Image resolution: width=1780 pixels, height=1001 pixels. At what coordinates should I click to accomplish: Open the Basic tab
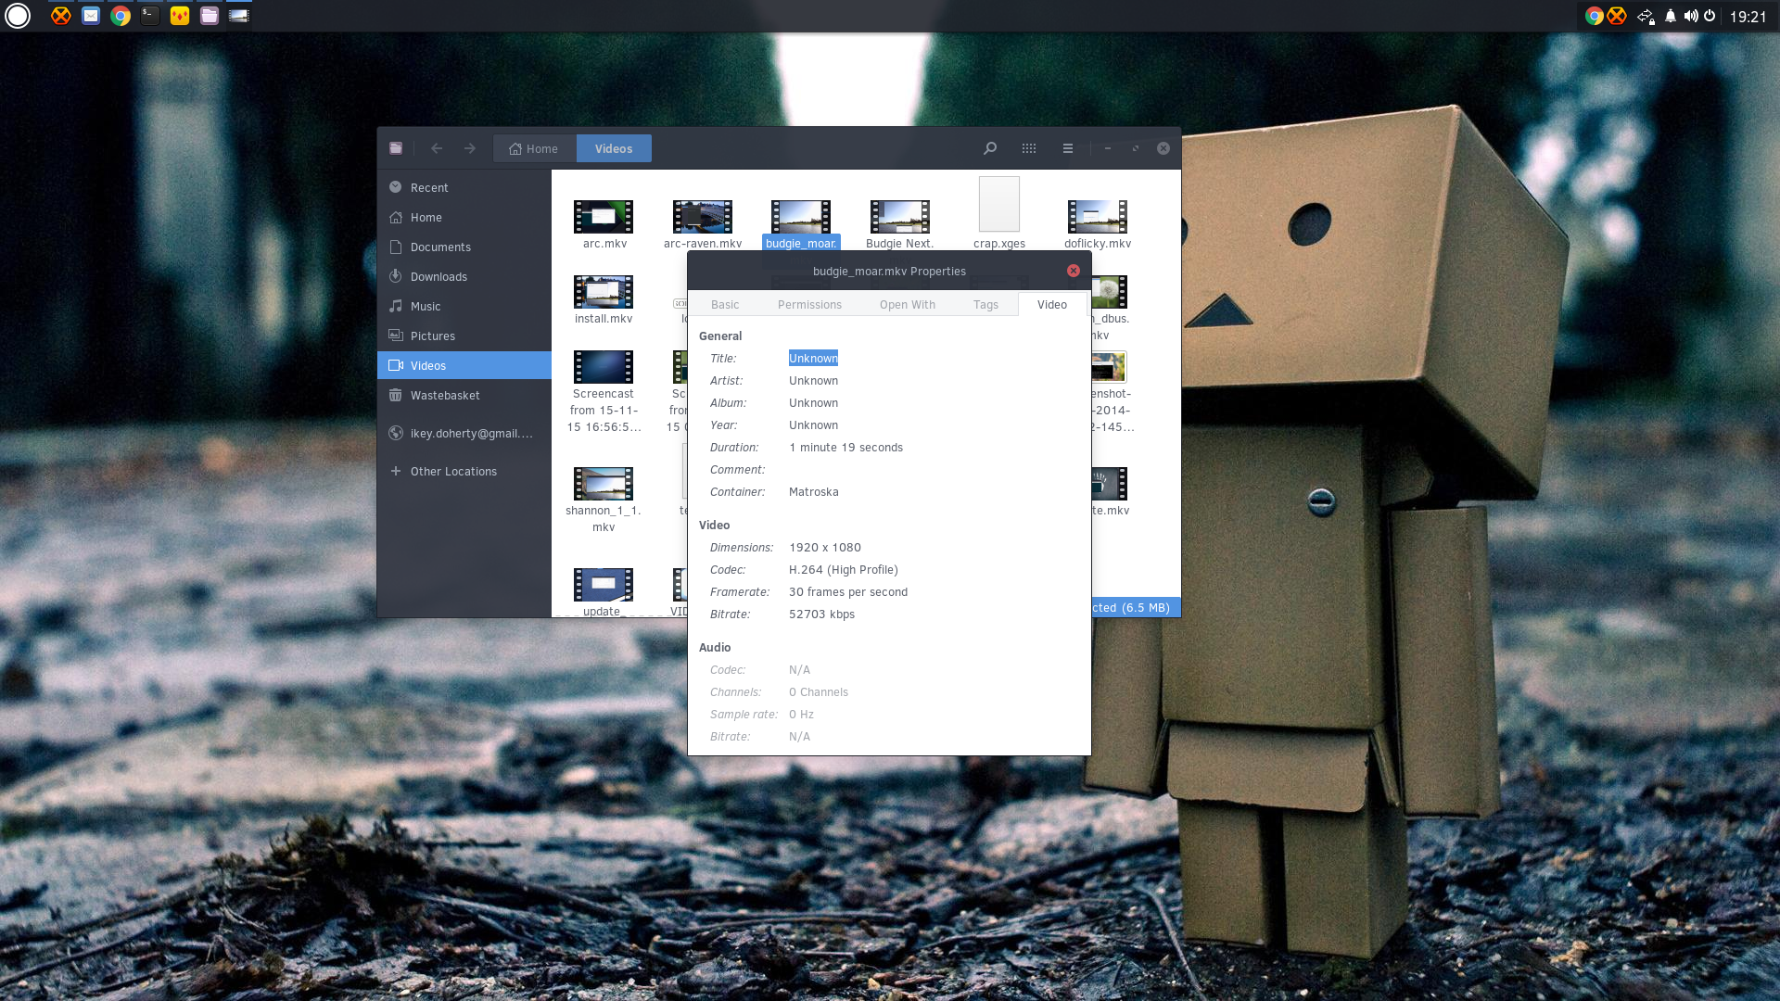725,304
